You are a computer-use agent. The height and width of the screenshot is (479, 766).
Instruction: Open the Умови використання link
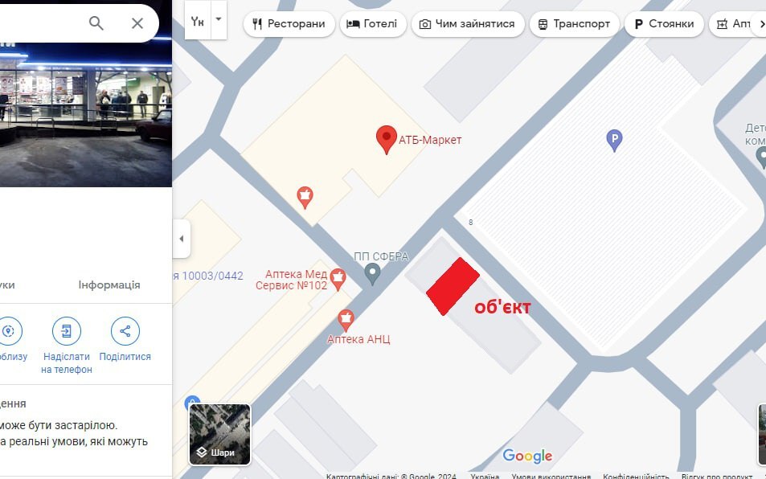point(551,476)
